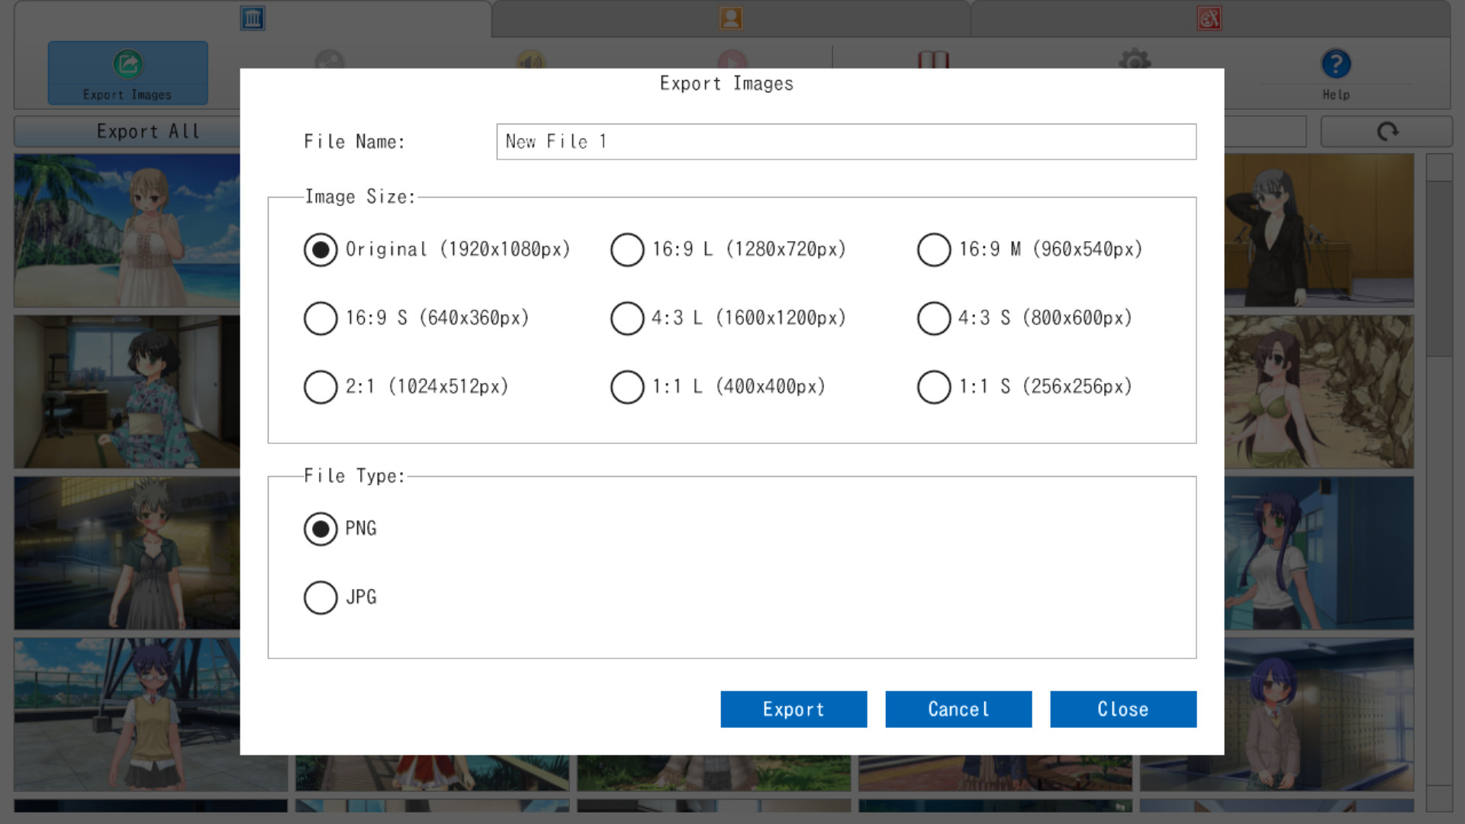Viewport: 1465px width, 824px height.
Task: Click the red playback icon in the toolbar
Action: (x=732, y=60)
